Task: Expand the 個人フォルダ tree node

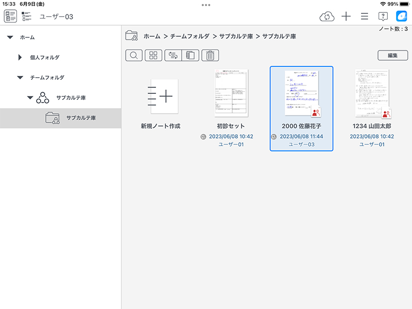Action: point(20,57)
